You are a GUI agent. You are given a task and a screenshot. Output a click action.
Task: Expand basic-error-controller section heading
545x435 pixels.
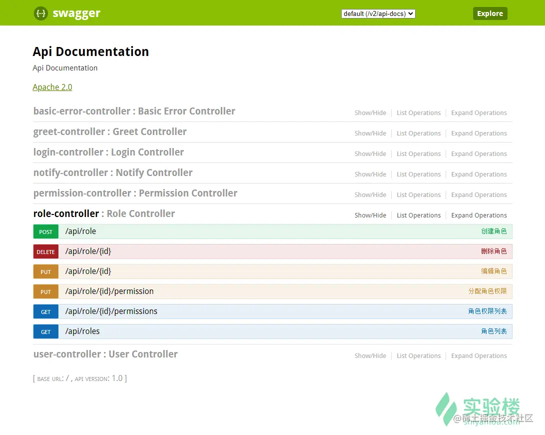(x=134, y=111)
